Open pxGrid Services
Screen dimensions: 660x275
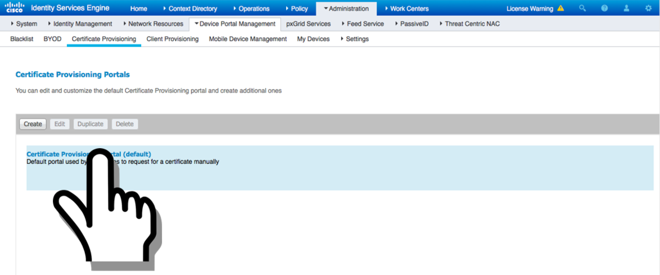click(x=309, y=24)
